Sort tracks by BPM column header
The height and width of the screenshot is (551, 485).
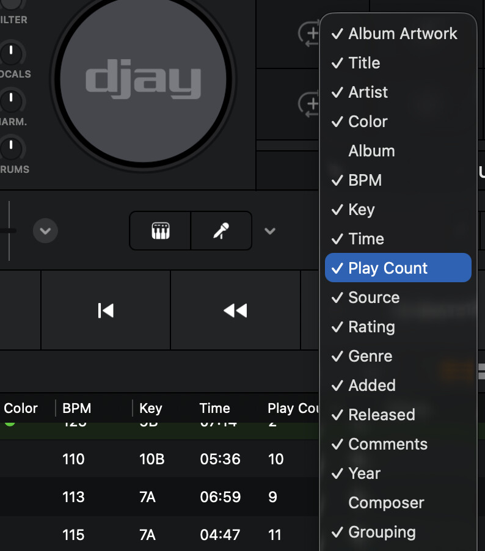(x=77, y=408)
